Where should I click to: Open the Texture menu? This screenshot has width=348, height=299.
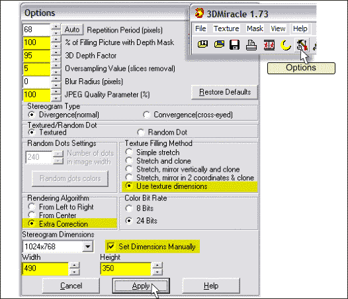(226, 29)
